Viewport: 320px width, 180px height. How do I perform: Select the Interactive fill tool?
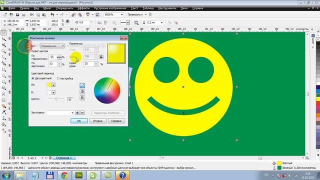tap(3, 130)
